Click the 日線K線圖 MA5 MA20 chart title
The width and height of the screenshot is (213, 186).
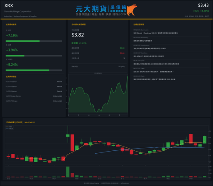pyautogui.click(x=20, y=122)
